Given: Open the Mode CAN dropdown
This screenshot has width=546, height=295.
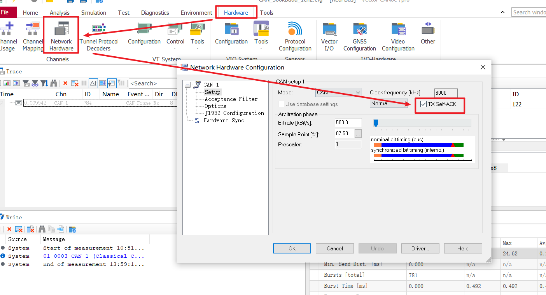Looking at the screenshot, I should [338, 92].
